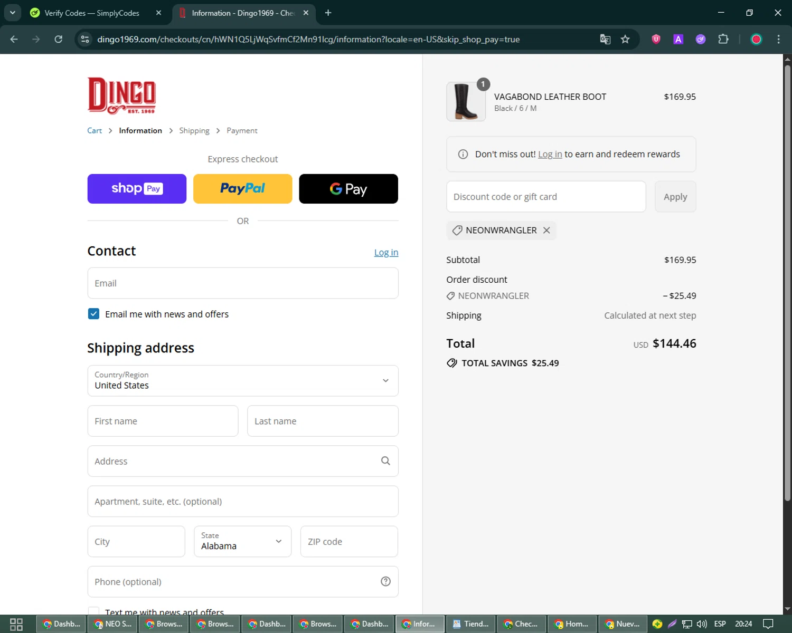Click the page vertical scrollbar

point(787,282)
